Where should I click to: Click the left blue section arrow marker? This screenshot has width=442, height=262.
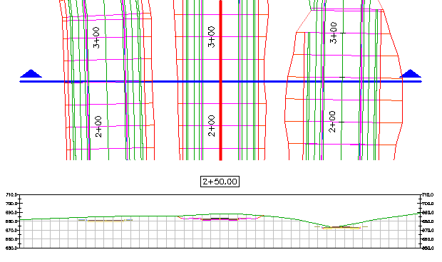coord(31,73)
